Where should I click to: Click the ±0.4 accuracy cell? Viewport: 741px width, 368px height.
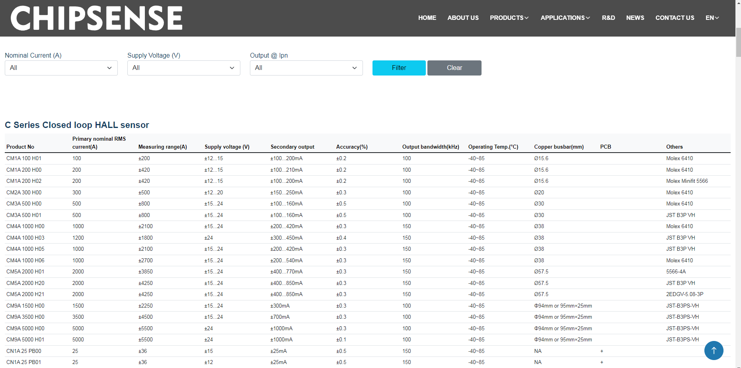[341, 238]
